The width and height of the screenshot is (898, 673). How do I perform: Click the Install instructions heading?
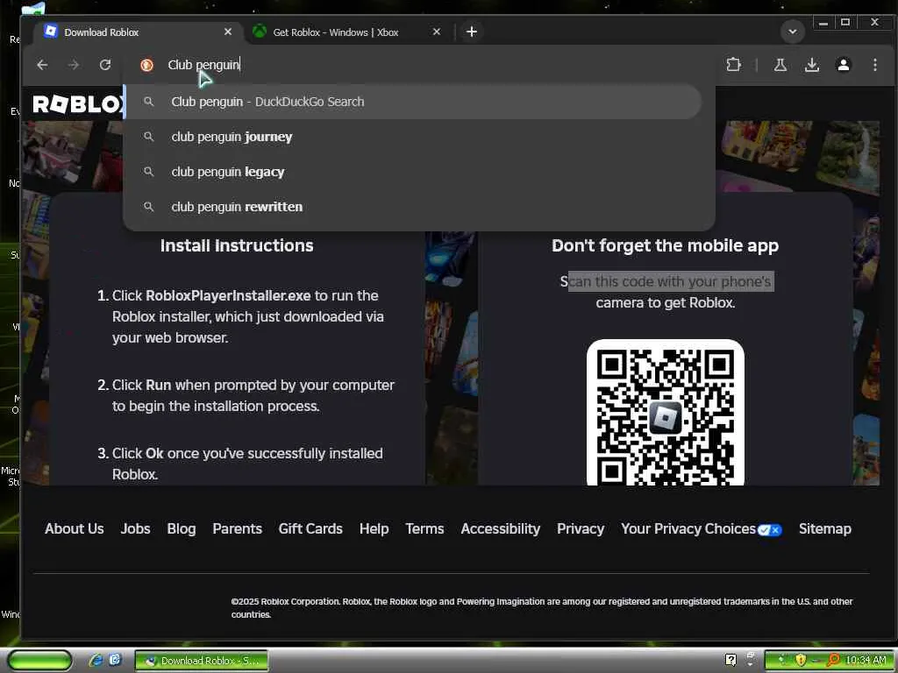pyautogui.click(x=237, y=245)
